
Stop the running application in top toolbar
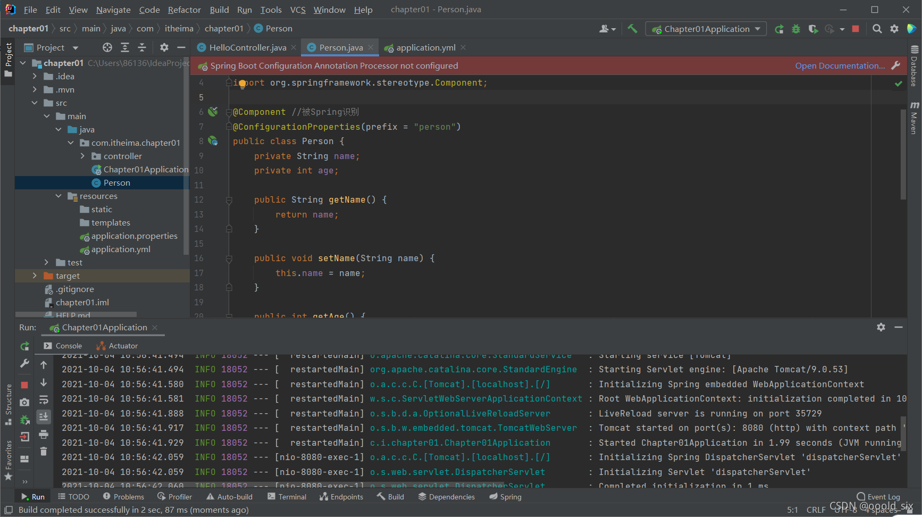click(856, 29)
